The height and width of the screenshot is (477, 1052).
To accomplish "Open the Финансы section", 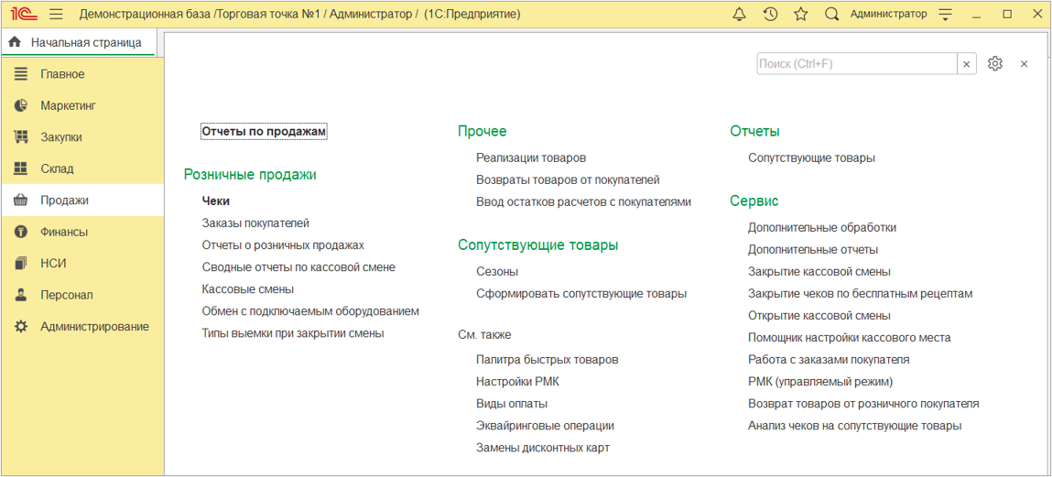I will pos(81,232).
